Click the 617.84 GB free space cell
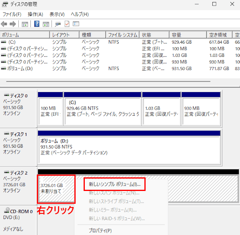Viewport: 240px width, 235px height. coord(219,42)
